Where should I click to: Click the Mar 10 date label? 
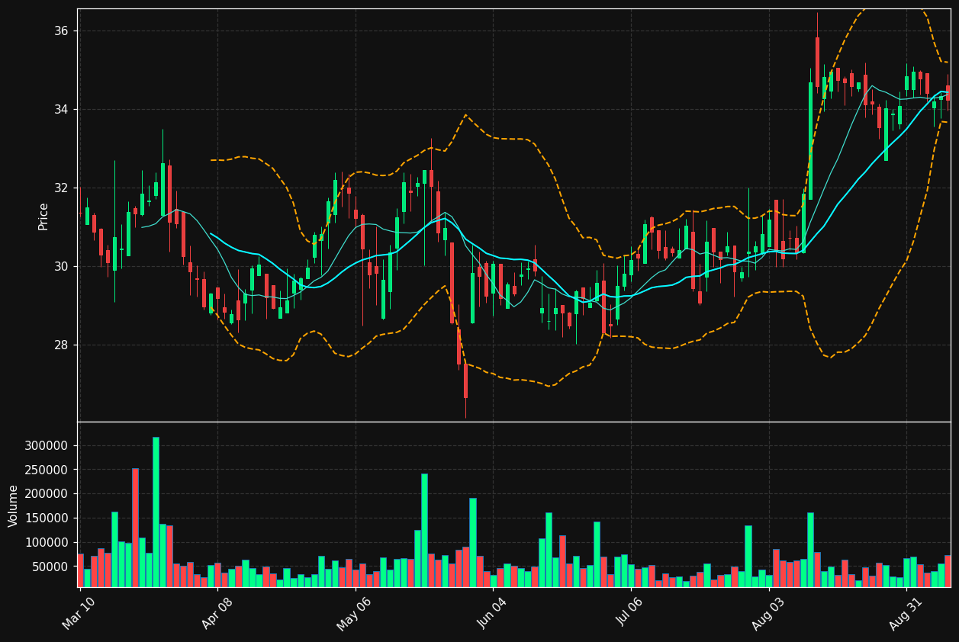79,612
